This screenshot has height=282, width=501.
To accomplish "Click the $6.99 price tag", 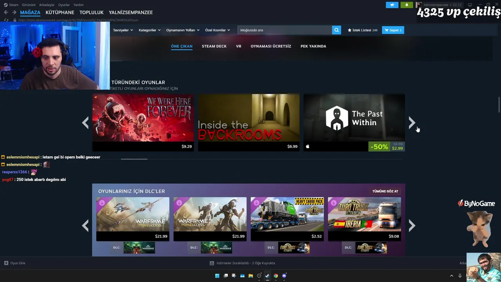I will (292, 146).
